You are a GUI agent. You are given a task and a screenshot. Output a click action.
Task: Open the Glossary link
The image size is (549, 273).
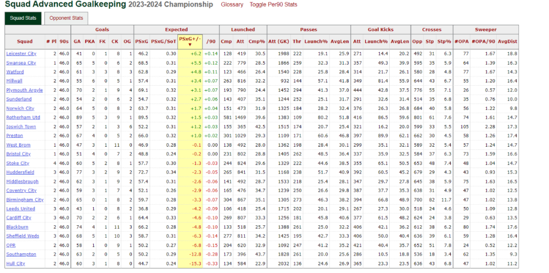(x=232, y=4)
